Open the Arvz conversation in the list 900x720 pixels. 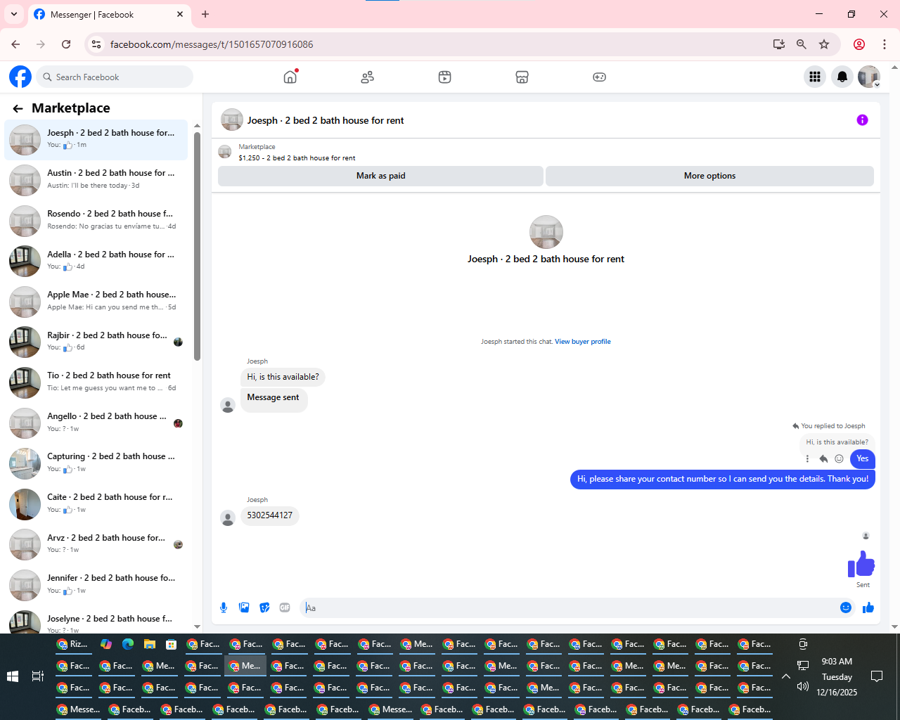point(96,544)
